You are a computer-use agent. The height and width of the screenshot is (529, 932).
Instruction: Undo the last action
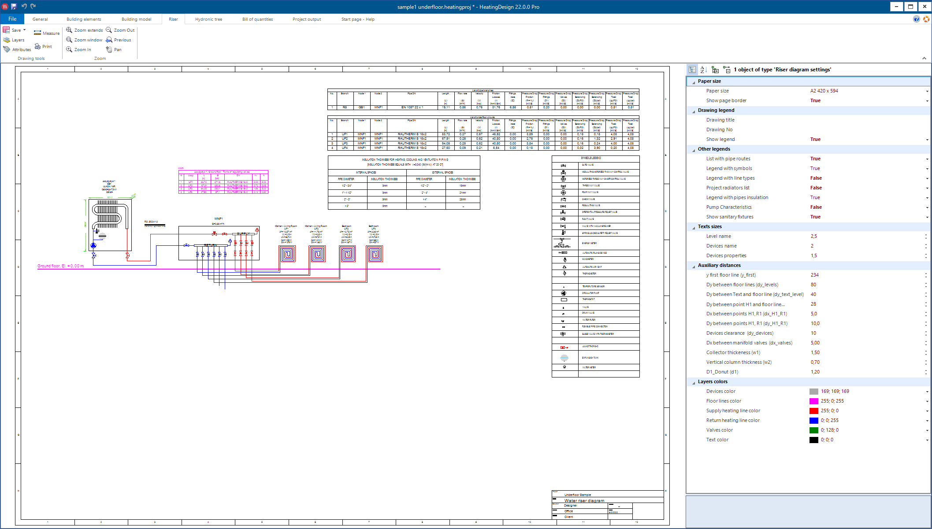(25, 7)
